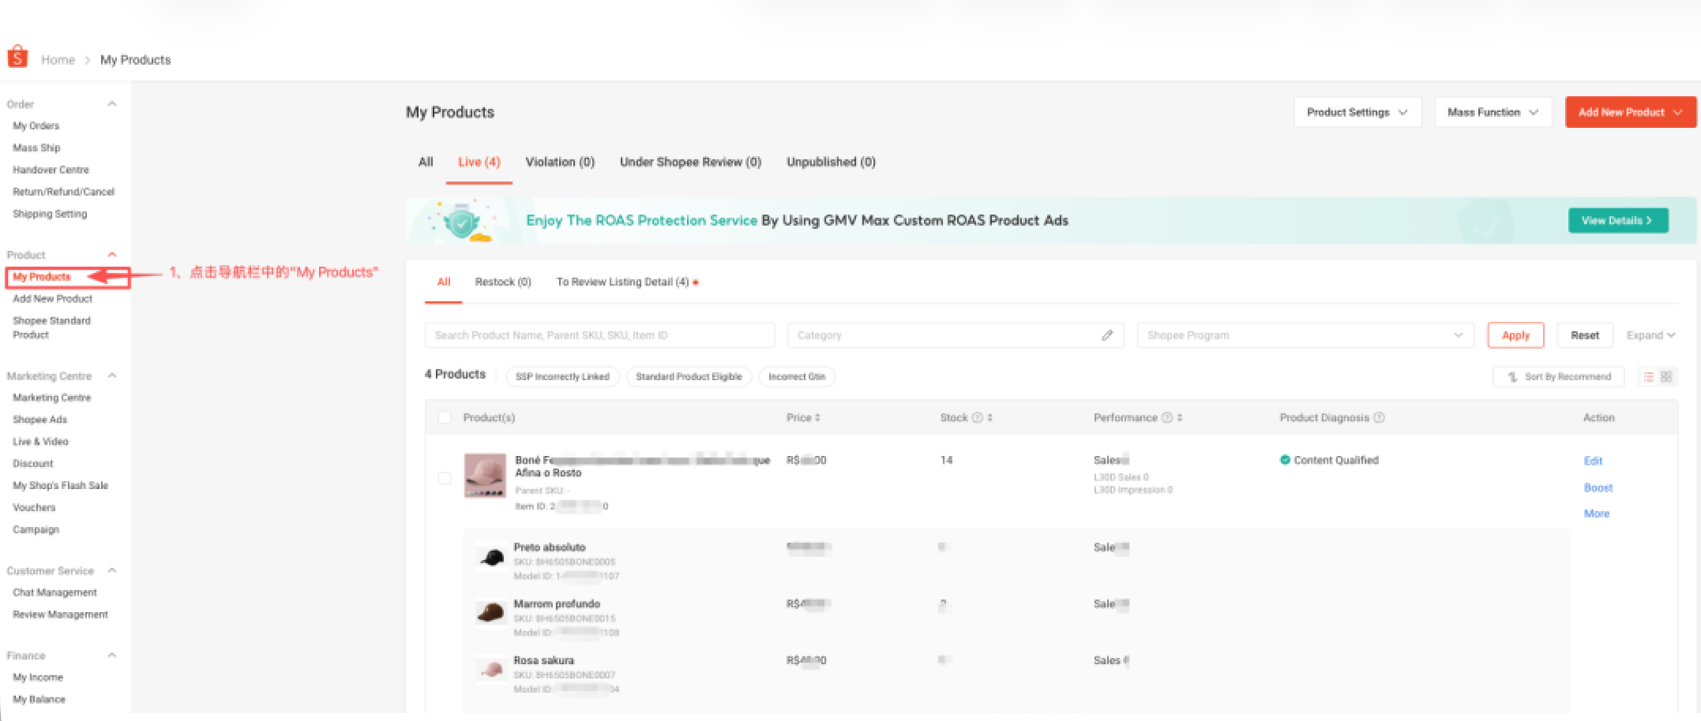Open the Performance column info icon
This screenshot has width=1701, height=721.
(1166, 418)
